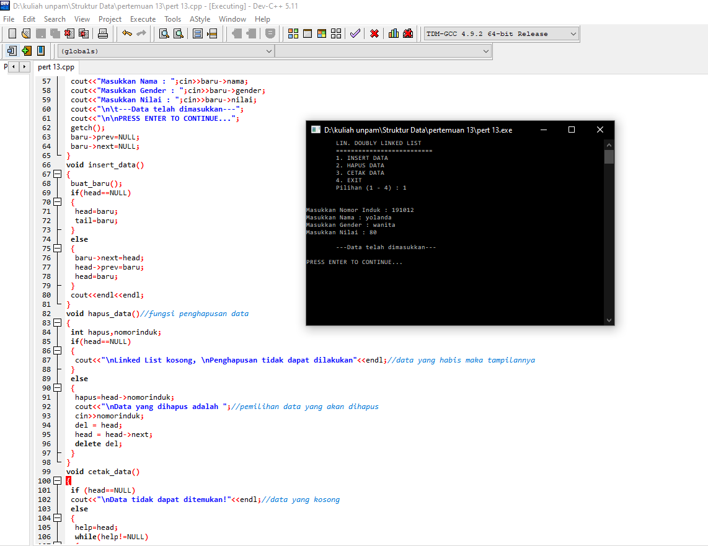
Task: Open the Project menu
Action: [110, 19]
